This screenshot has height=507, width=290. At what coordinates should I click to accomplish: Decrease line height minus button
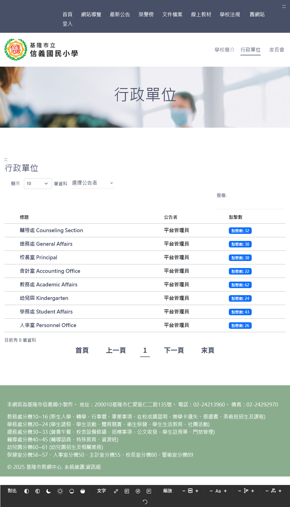tap(240, 491)
